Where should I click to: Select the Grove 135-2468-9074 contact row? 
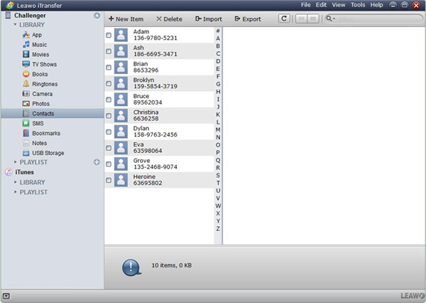pyautogui.click(x=160, y=164)
